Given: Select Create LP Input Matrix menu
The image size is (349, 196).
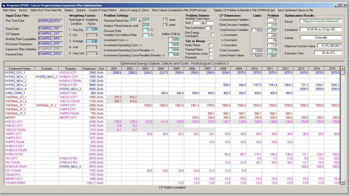Looking at the screenshot, I should [x=103, y=10].
